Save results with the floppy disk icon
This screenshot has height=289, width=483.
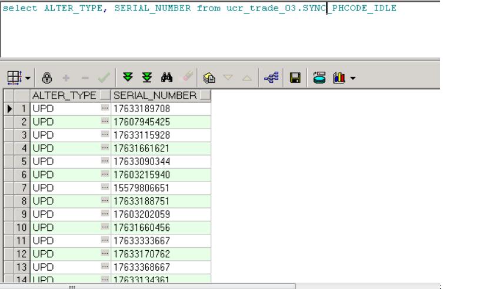[x=295, y=78]
